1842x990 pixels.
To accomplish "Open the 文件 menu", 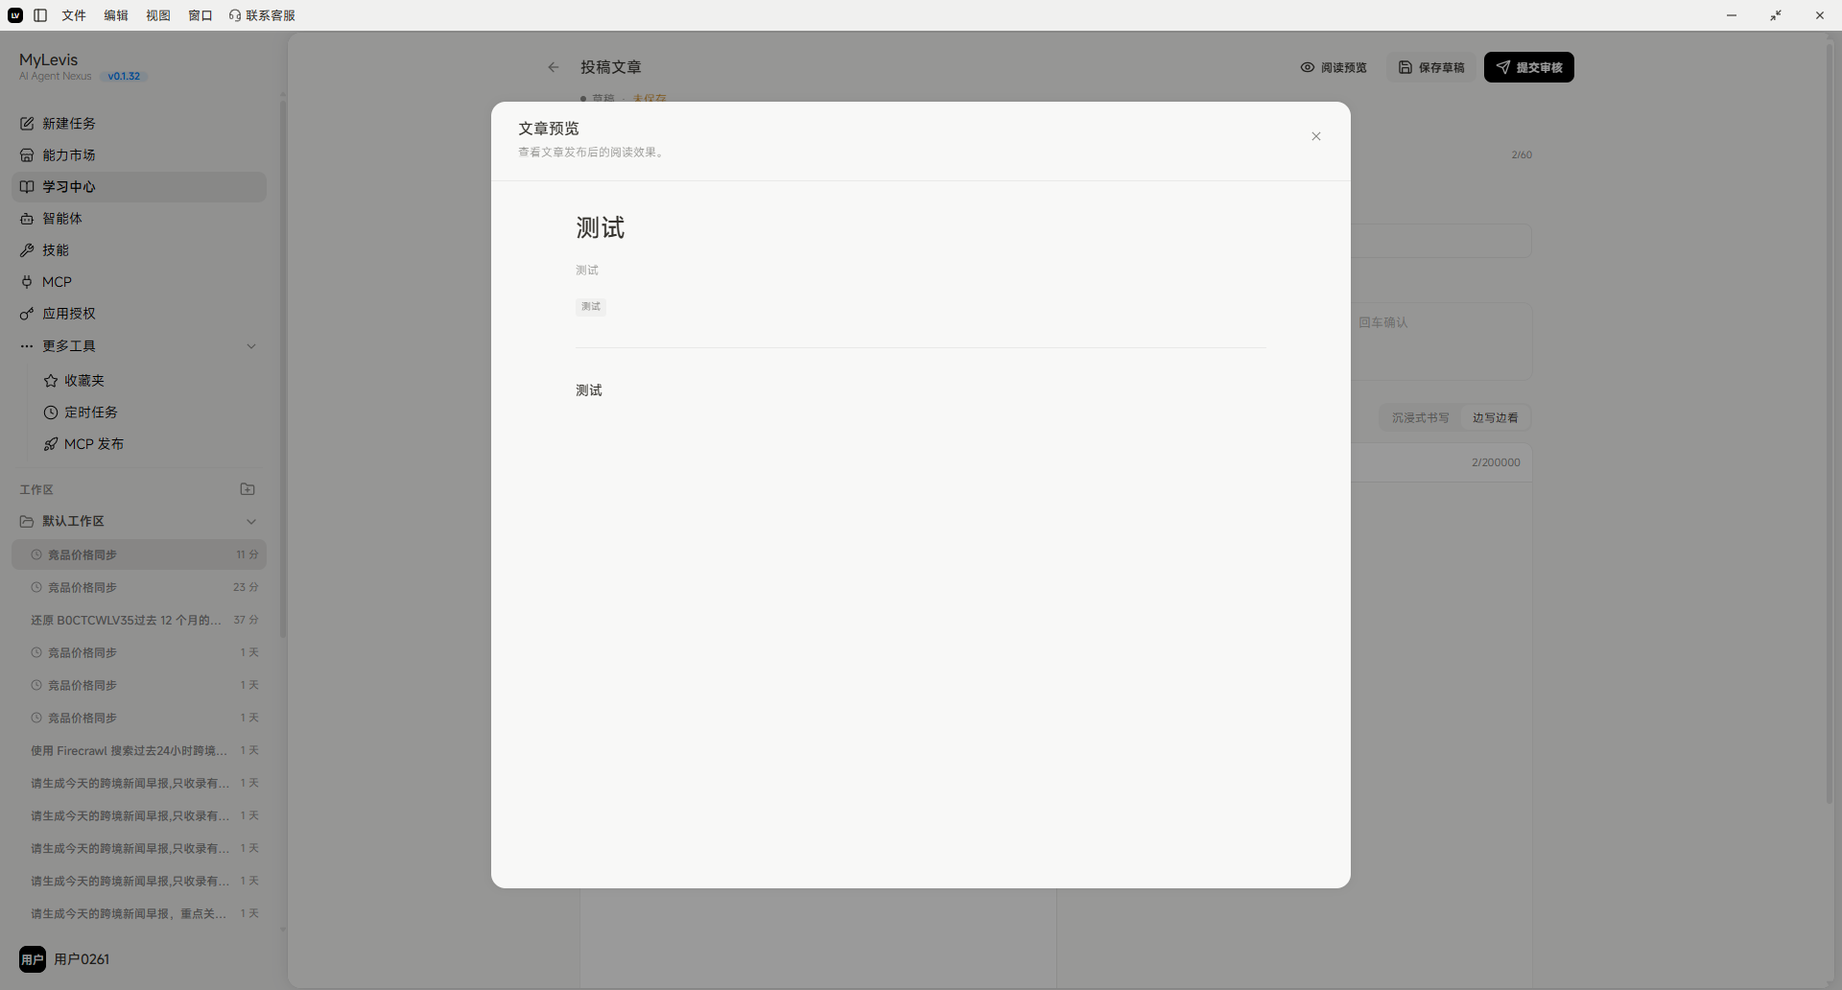I will (74, 15).
